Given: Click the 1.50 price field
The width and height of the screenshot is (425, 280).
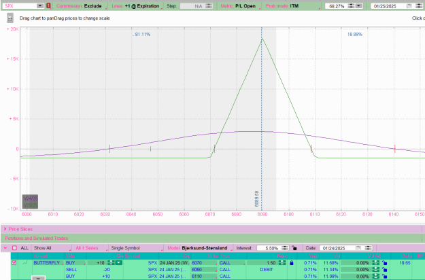Looking at the screenshot, I should pyautogui.click(x=262, y=262).
